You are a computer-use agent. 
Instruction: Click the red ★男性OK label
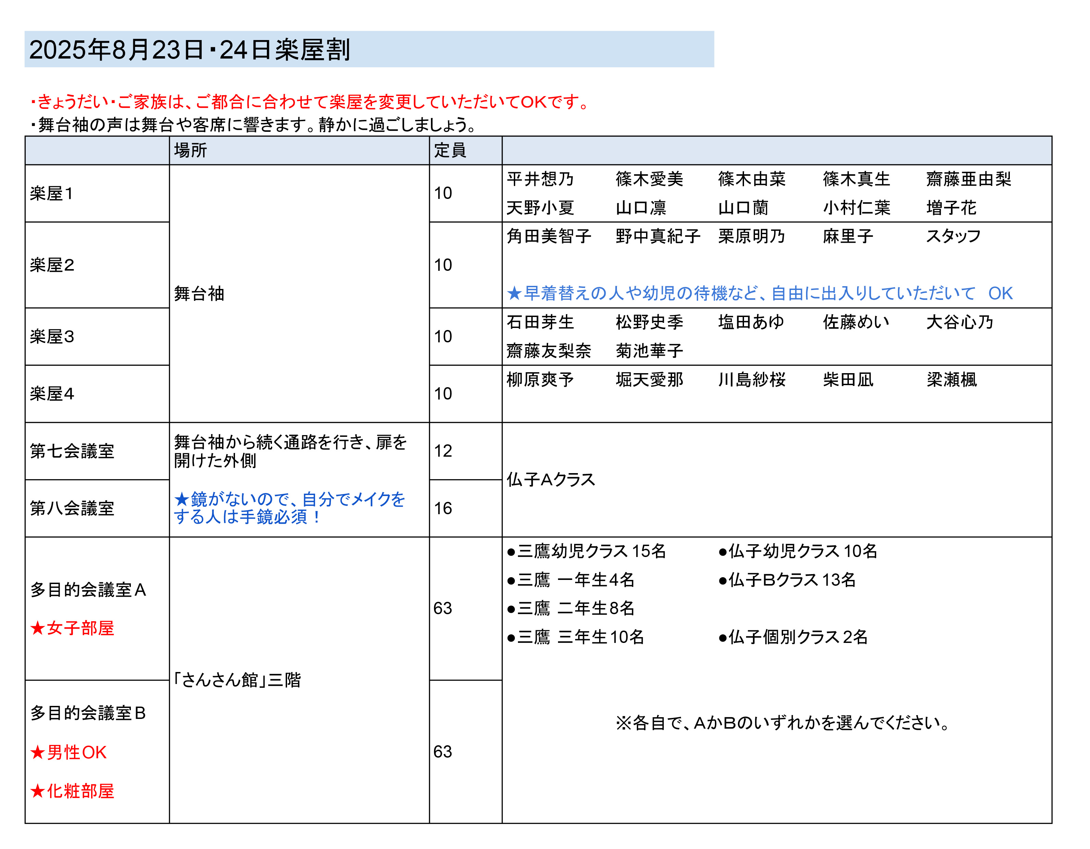coord(69,752)
